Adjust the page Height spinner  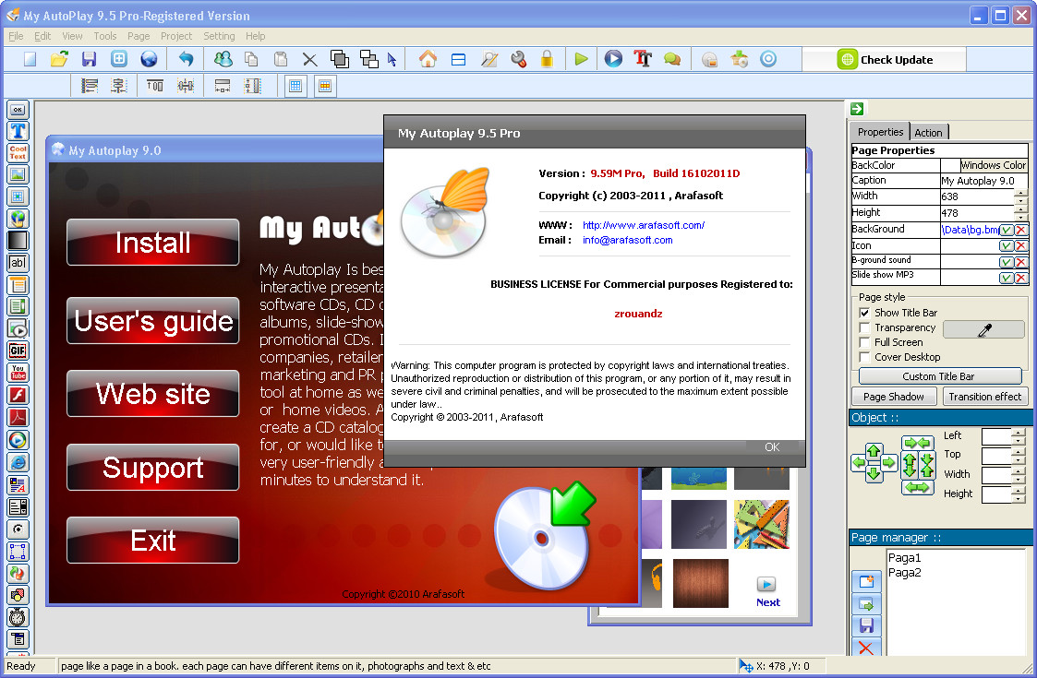(x=1021, y=213)
